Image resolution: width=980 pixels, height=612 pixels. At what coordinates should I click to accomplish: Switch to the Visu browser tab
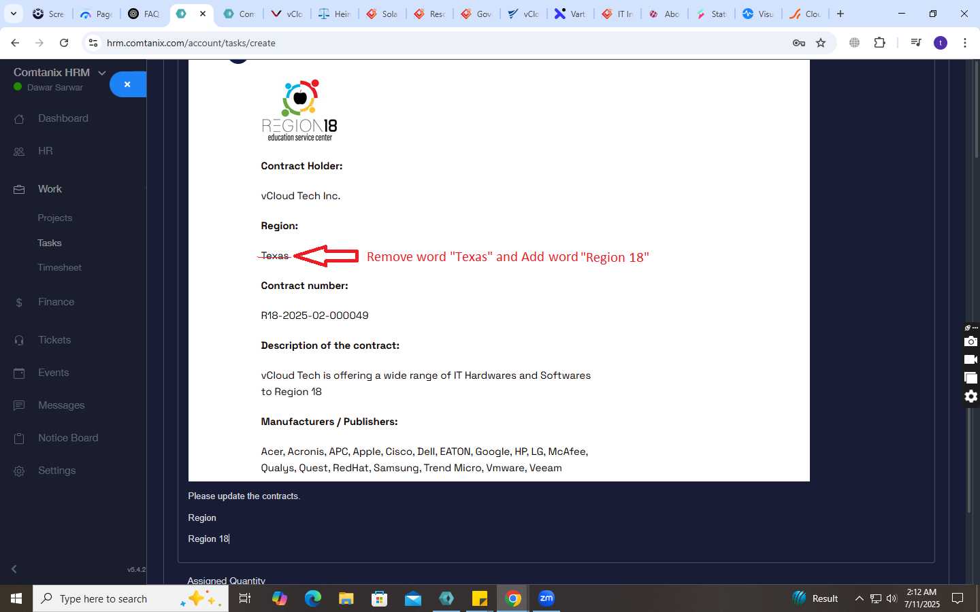(758, 14)
